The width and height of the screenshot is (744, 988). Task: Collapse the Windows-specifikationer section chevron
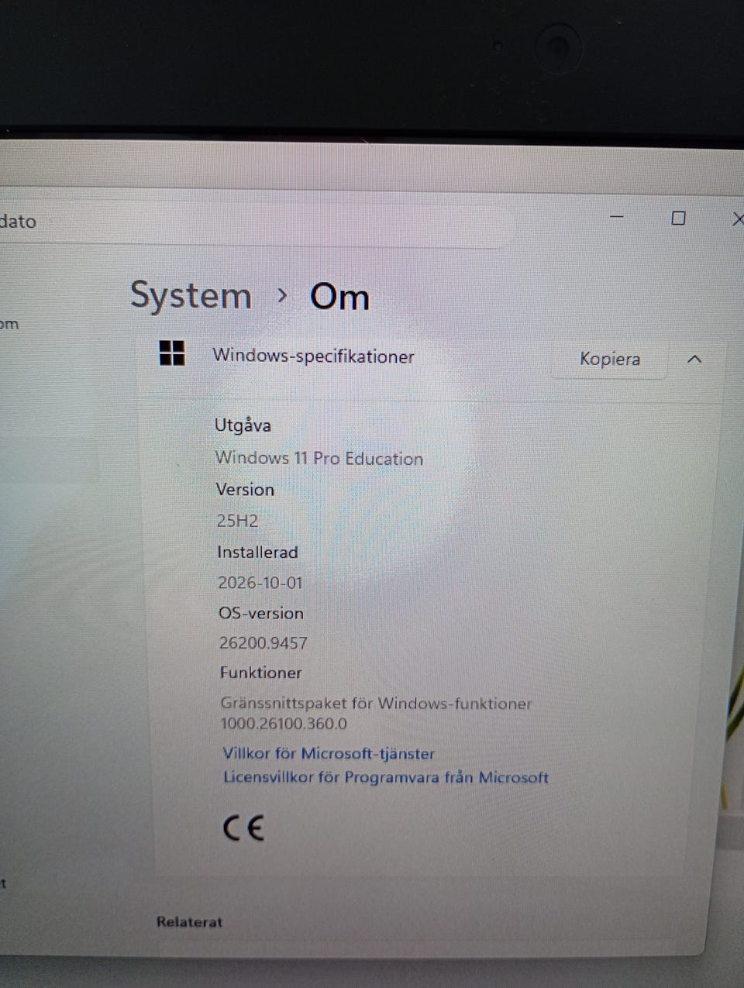(694, 360)
